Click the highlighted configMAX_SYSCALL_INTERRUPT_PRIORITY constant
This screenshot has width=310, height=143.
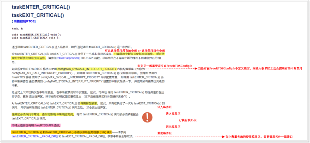click(87, 69)
